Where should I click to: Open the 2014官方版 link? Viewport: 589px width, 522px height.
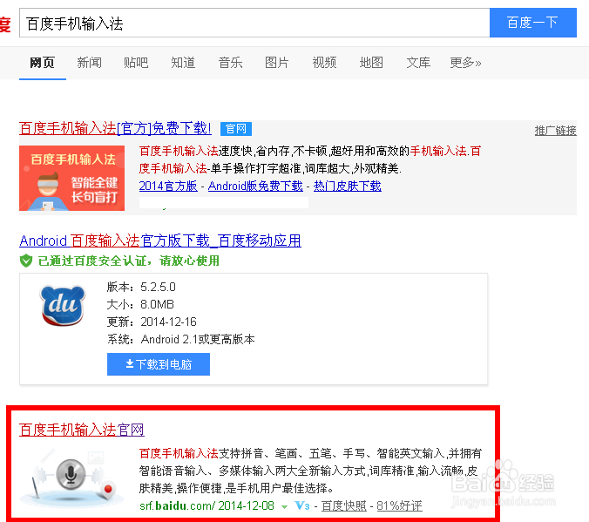coord(168,186)
